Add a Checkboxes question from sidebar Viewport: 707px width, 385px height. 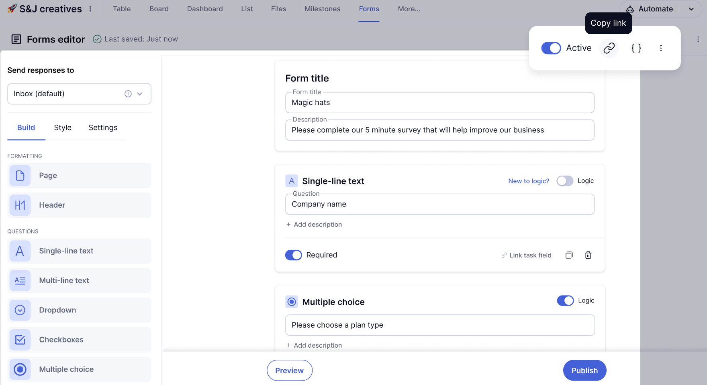[79, 340]
